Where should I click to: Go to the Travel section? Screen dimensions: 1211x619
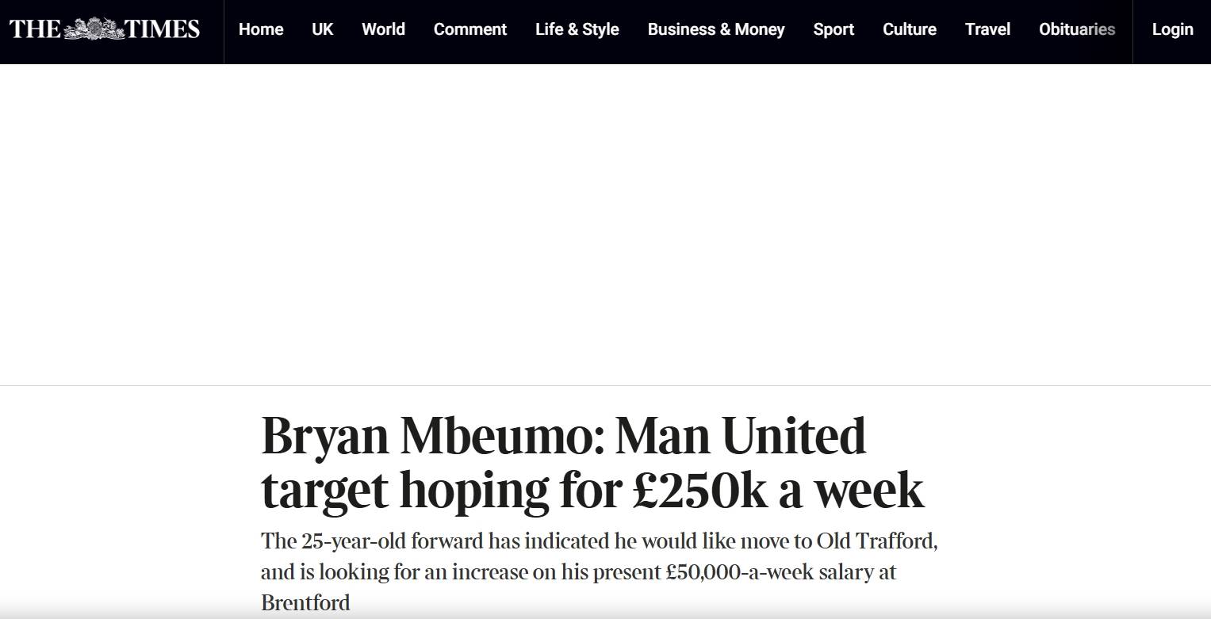pos(987,29)
